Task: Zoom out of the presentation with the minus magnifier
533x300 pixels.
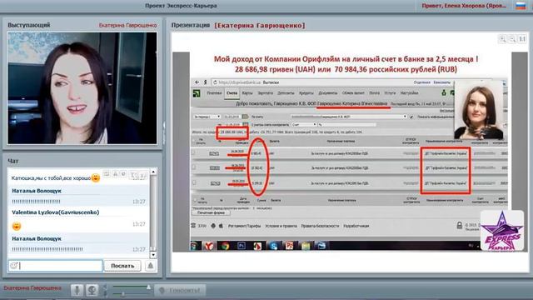Action: 512,39
